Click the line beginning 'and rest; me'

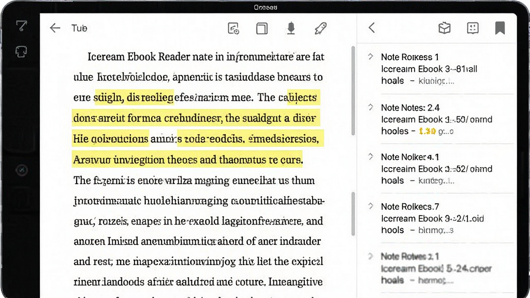pyautogui.click(x=198, y=261)
